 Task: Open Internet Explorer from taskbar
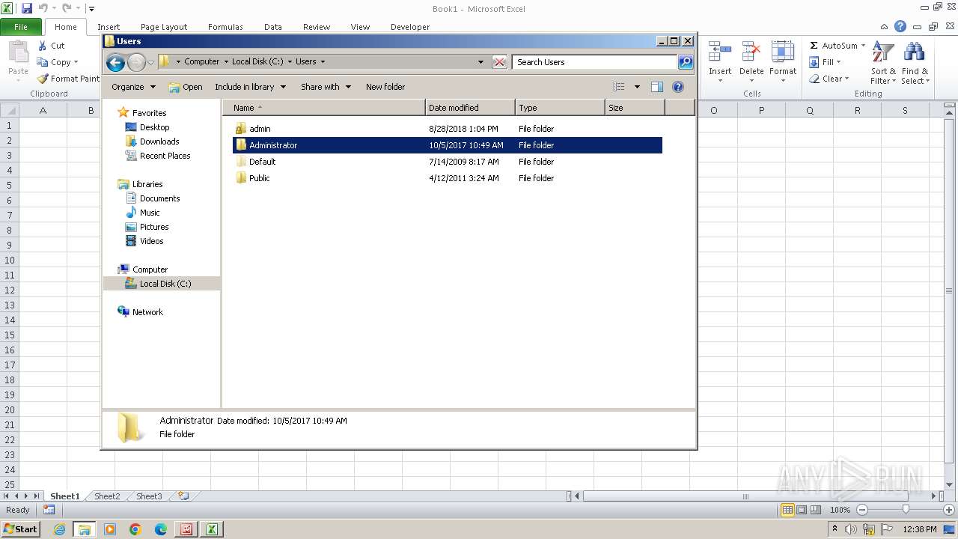click(x=59, y=529)
